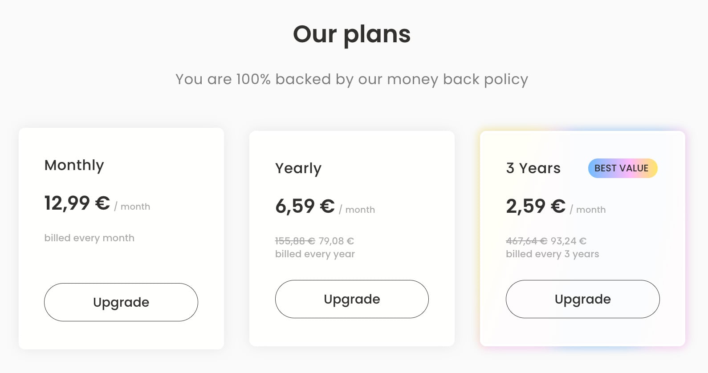Click the strikethrough 467,64 € price
The width and height of the screenshot is (708, 373).
(x=526, y=241)
